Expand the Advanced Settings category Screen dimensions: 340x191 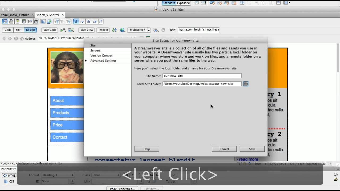(x=86, y=61)
